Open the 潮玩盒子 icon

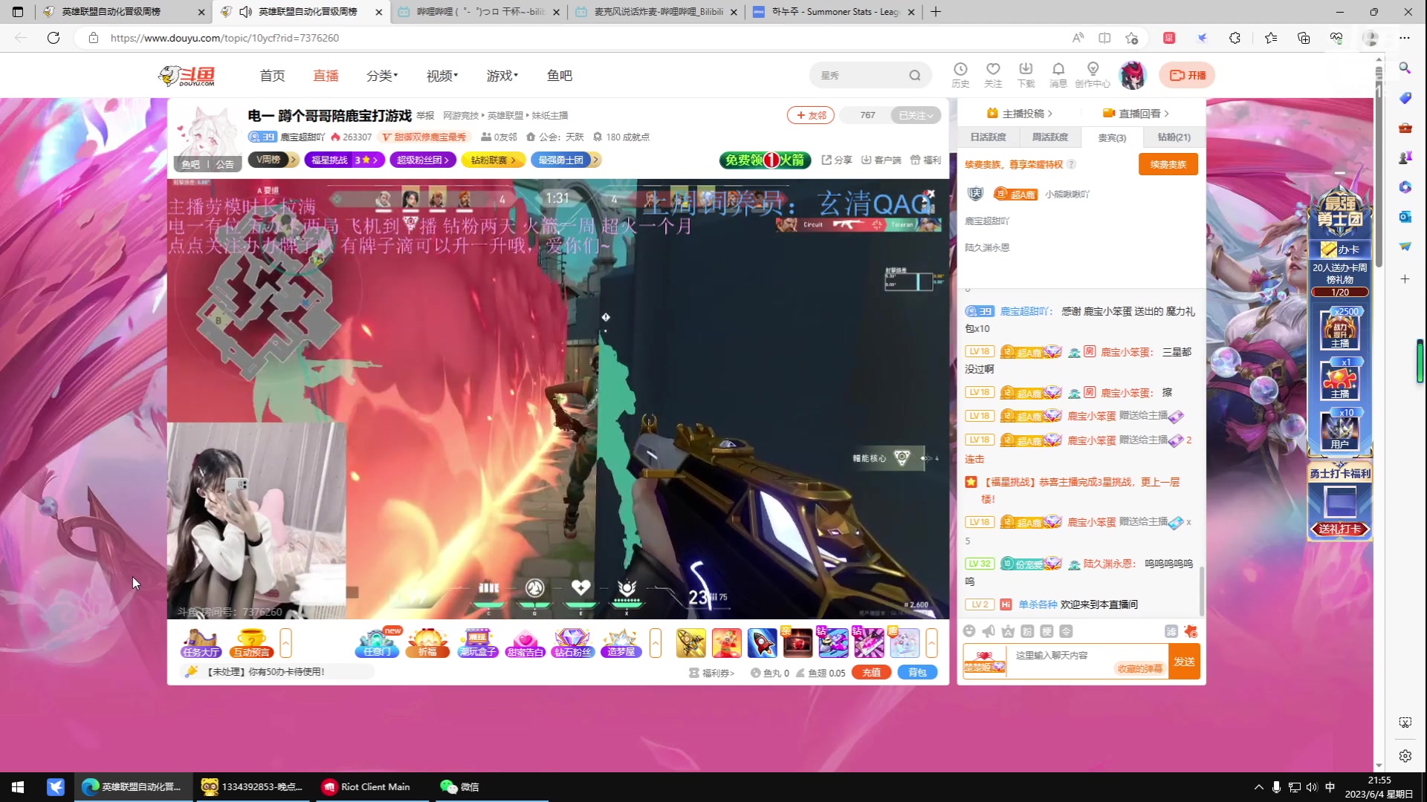tap(477, 643)
